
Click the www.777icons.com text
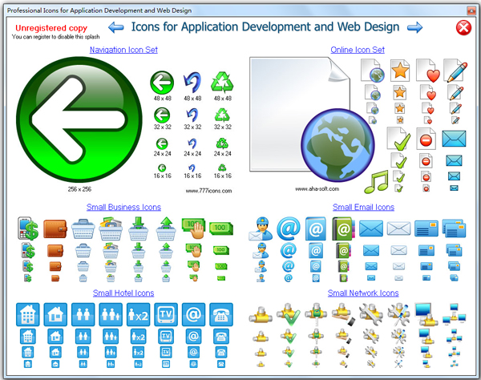(208, 191)
